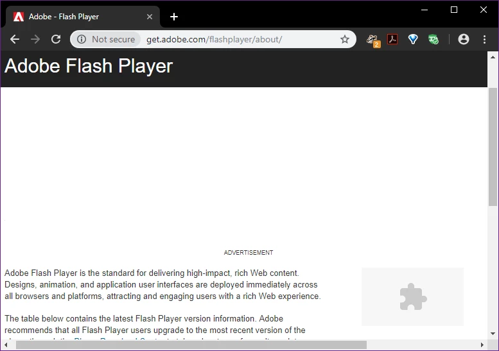This screenshot has height=351, width=499.
Task: Select the Adobe - Flash Player tab
Action: tap(83, 17)
